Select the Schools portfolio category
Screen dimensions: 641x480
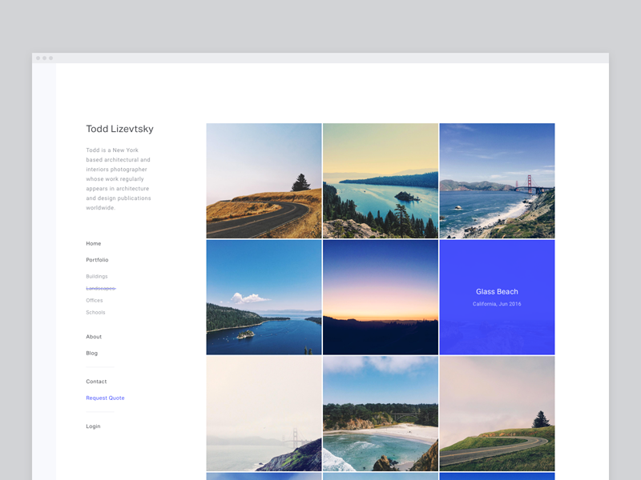pos(95,312)
